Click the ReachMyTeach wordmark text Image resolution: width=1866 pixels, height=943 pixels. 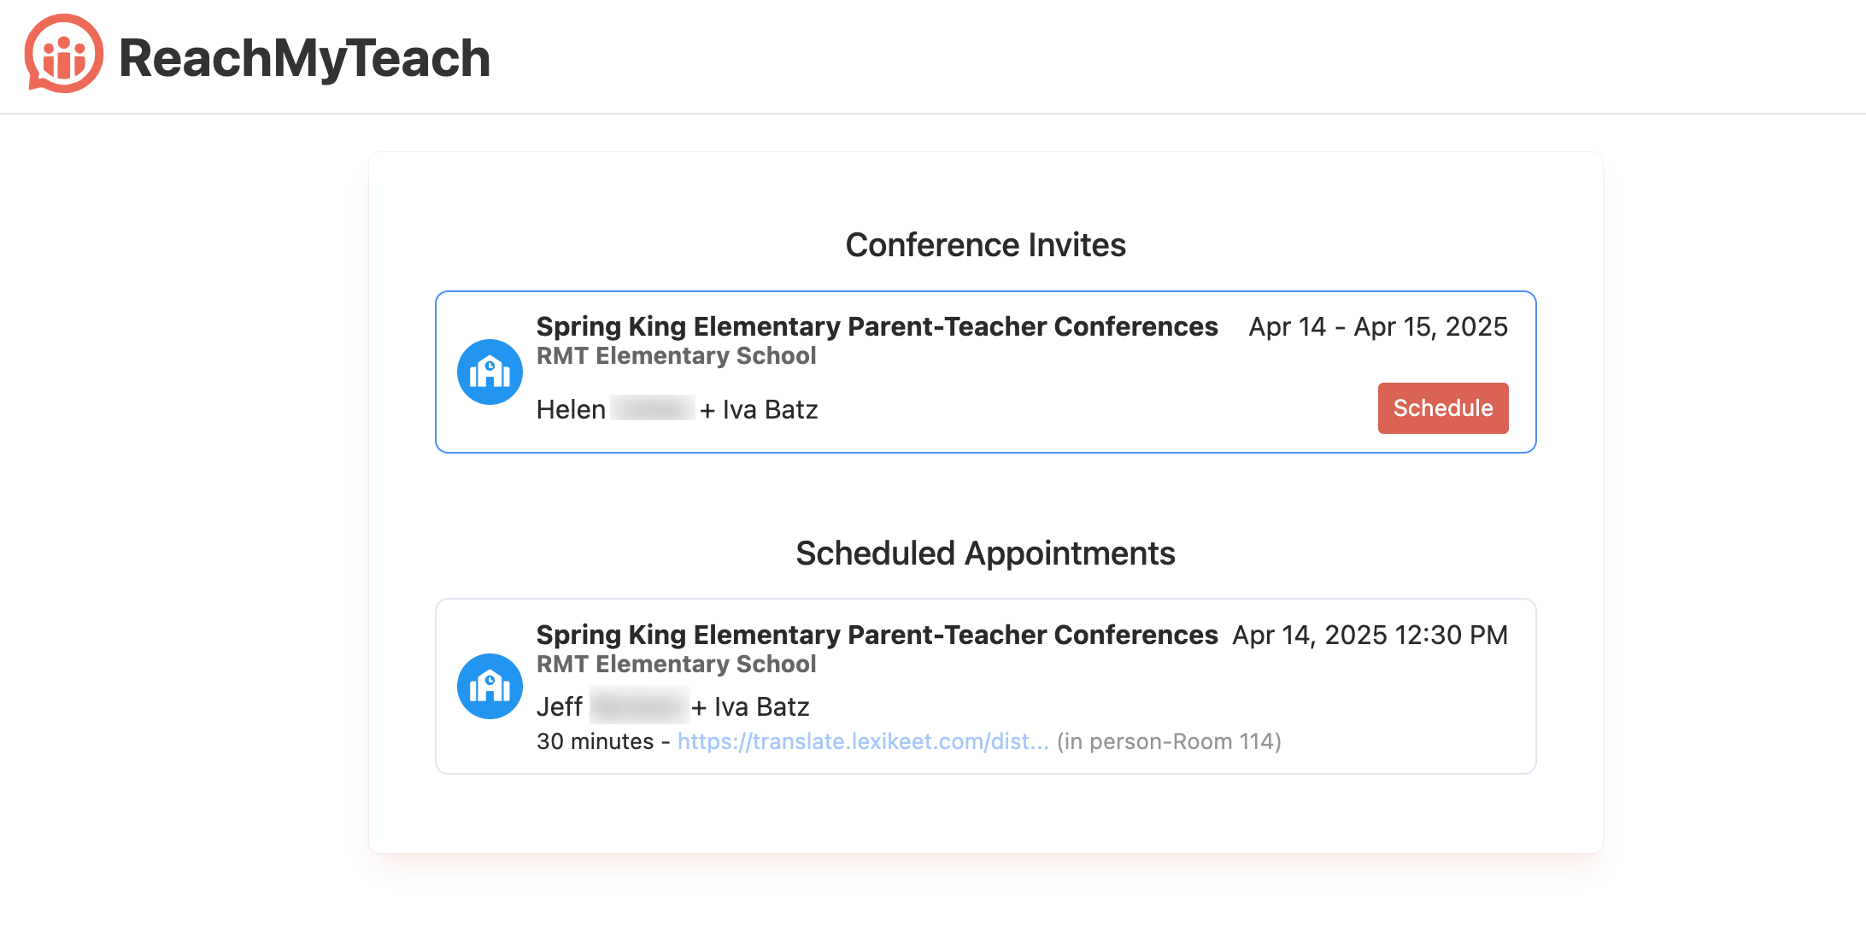tap(304, 57)
